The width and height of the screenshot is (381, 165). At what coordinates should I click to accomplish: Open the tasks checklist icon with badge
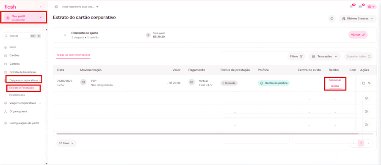click(351, 7)
